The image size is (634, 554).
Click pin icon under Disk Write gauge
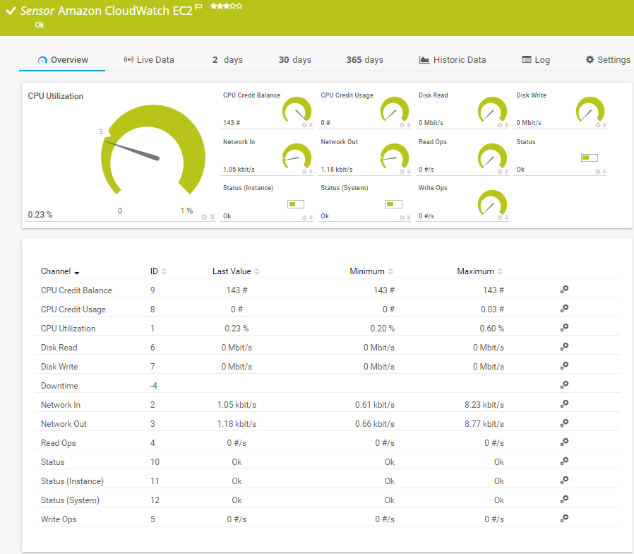click(x=604, y=125)
